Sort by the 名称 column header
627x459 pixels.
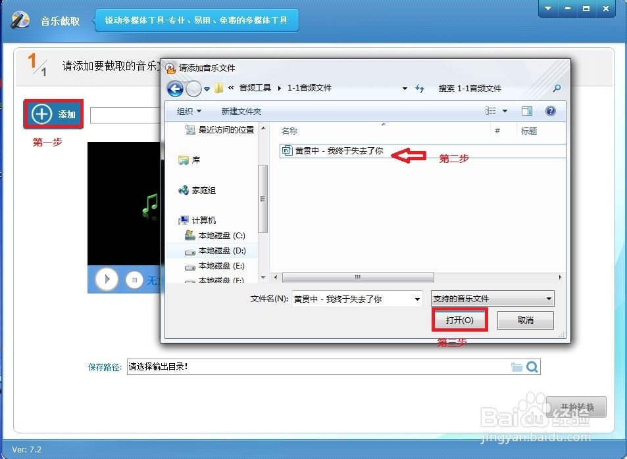tap(289, 131)
